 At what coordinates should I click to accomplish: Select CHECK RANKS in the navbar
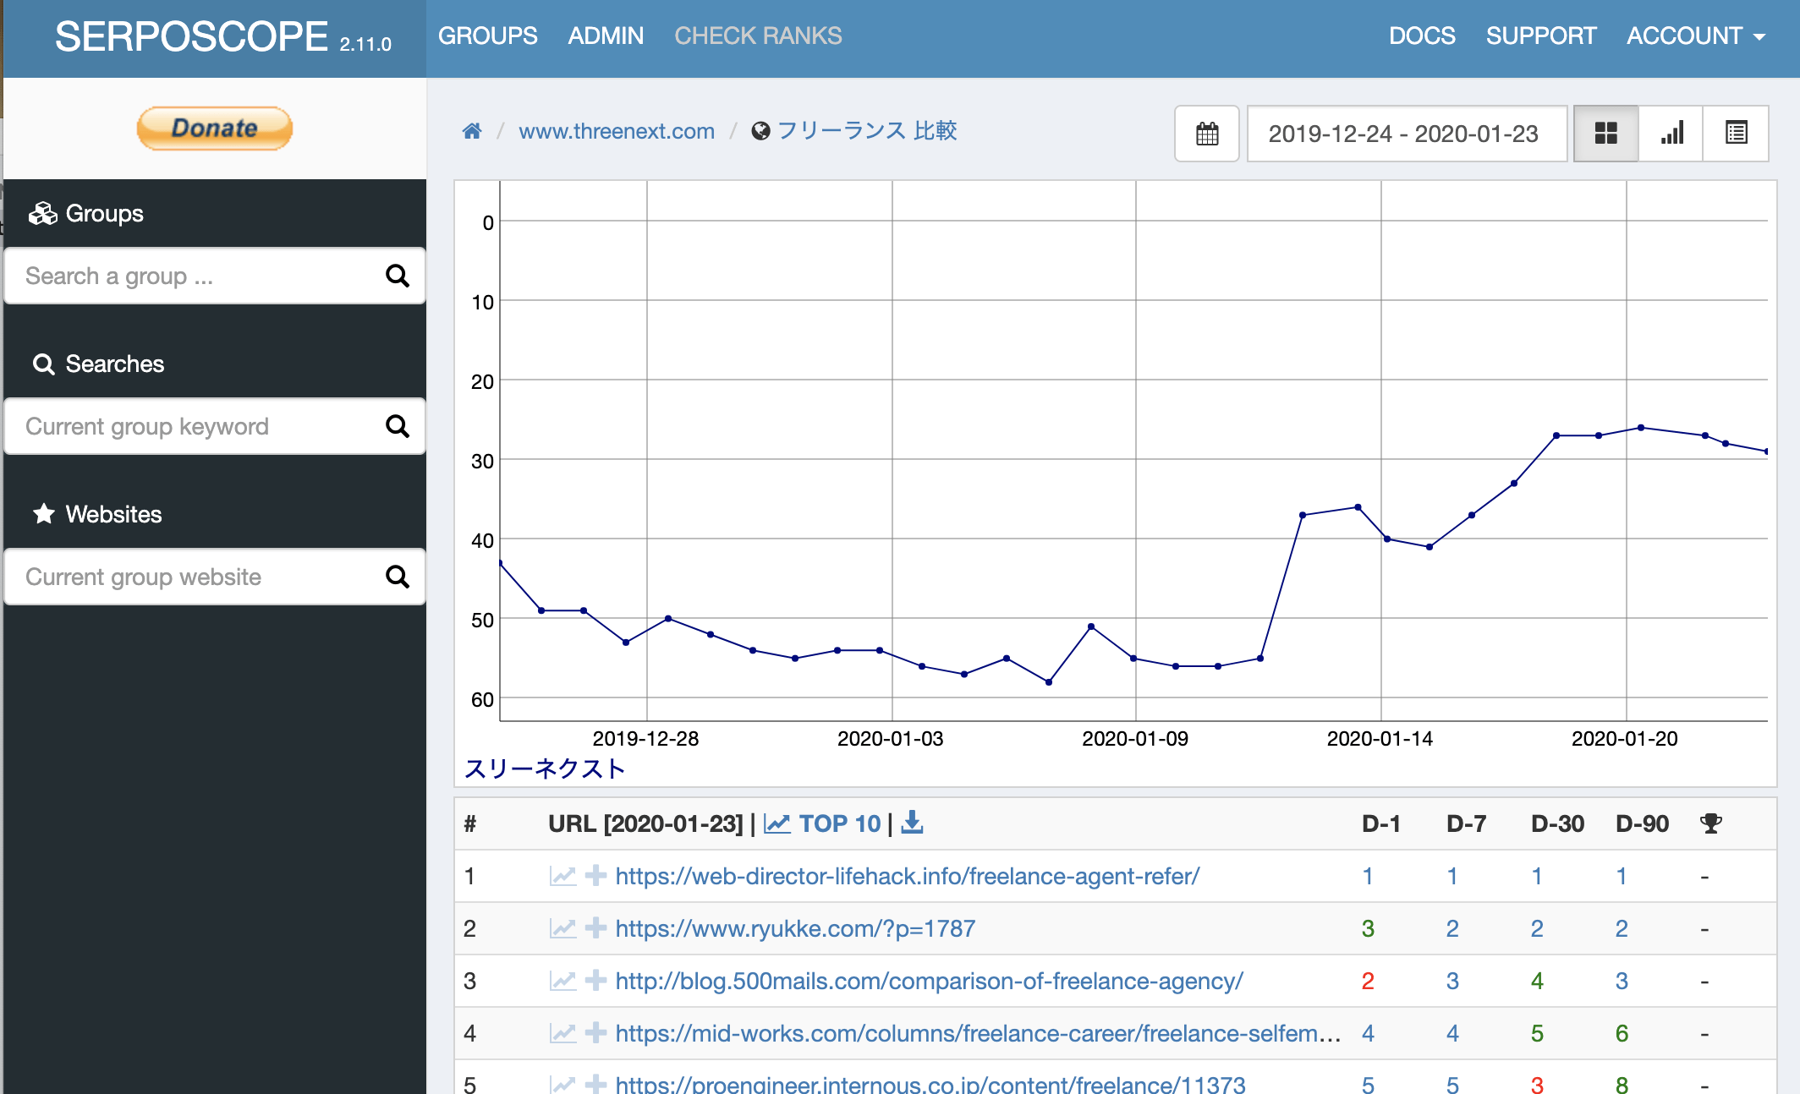[x=758, y=36]
